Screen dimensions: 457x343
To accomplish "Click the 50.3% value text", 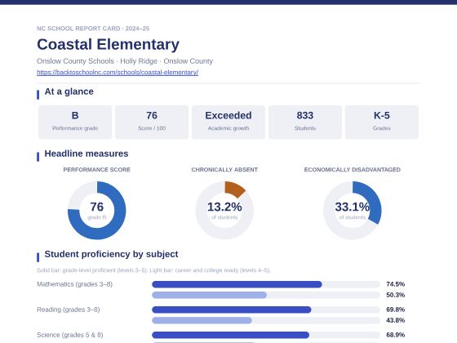I will pyautogui.click(x=396, y=295).
